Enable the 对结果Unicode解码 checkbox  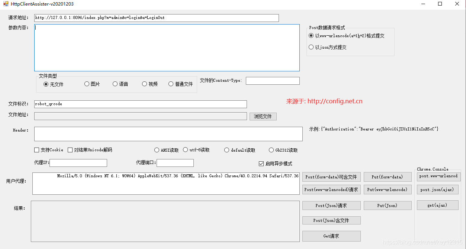tap(70, 150)
